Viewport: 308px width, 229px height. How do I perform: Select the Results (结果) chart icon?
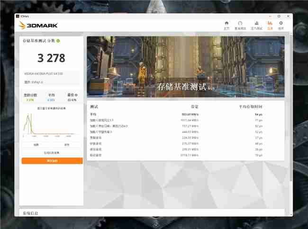270,25
